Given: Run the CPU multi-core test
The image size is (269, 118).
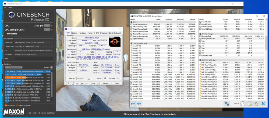Looking at the screenshot, I should pos(47,26).
